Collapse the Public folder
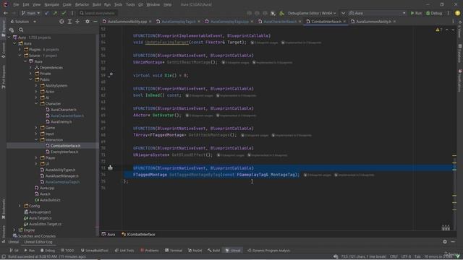 [x=30, y=79]
